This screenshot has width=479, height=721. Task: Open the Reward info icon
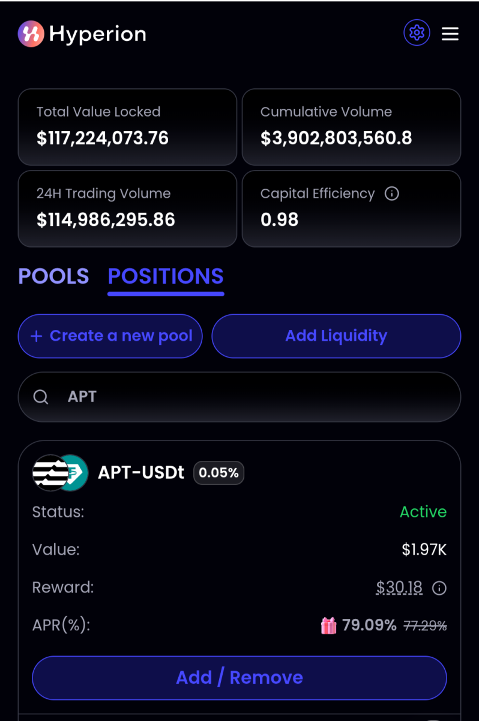(x=439, y=588)
